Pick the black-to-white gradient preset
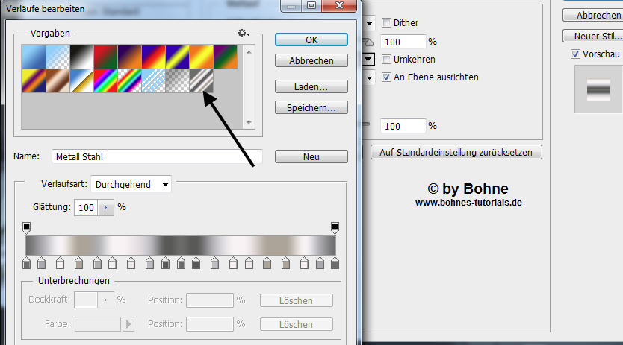The height and width of the screenshot is (345, 623). pos(82,57)
